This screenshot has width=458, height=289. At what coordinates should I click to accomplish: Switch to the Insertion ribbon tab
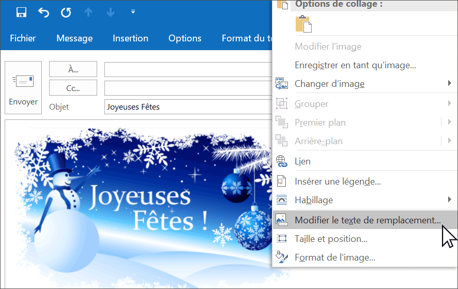click(x=130, y=38)
